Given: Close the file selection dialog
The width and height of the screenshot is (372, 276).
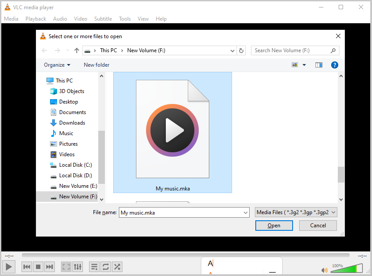Looking at the screenshot, I should [x=338, y=36].
